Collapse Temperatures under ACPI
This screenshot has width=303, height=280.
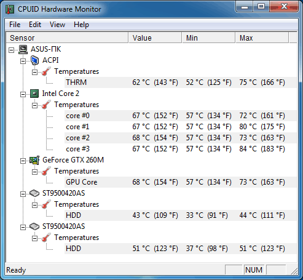click(x=35, y=72)
